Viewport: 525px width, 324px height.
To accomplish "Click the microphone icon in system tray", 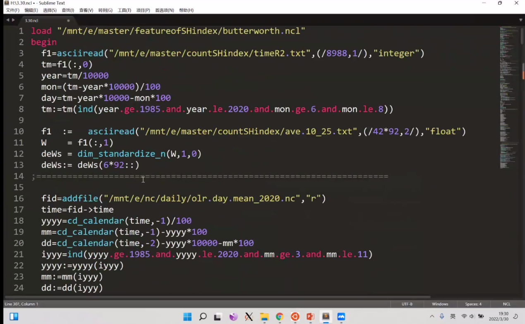I will click(x=442, y=316).
